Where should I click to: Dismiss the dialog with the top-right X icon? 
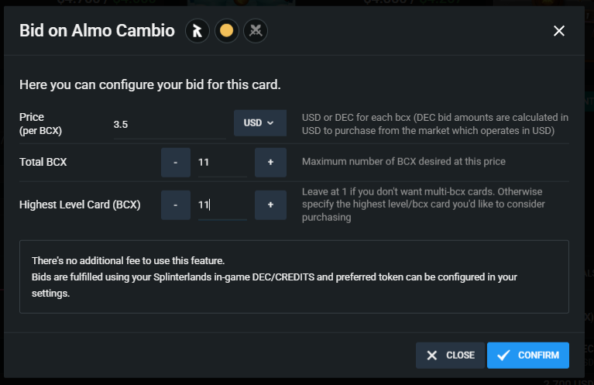pyautogui.click(x=559, y=31)
